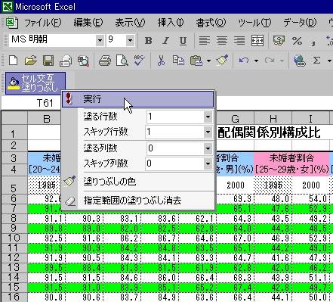
Task: Open print preview
Action: 122,61
